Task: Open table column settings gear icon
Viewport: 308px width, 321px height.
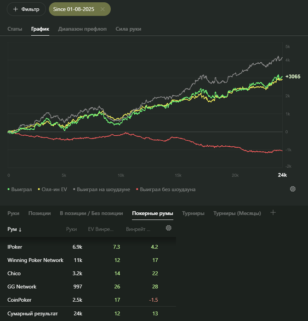Action: click(x=169, y=228)
